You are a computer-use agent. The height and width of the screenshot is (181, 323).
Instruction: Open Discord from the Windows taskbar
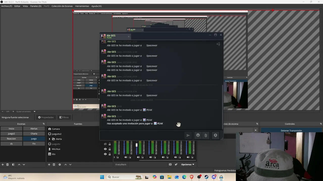[214, 177]
